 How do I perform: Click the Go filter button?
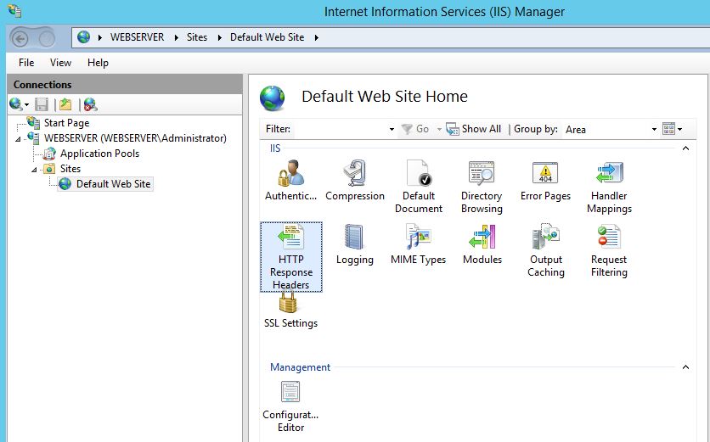[415, 129]
